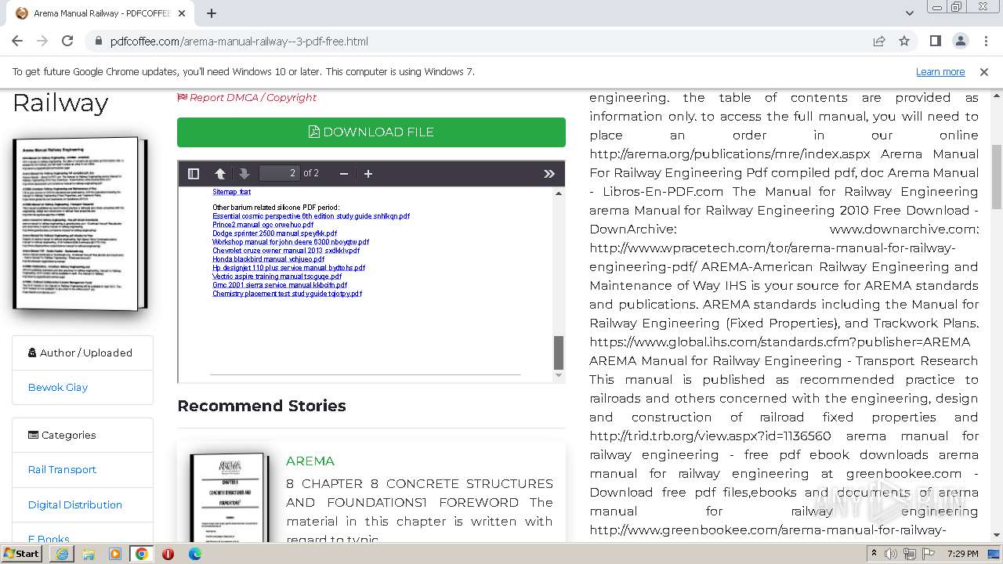Switch to Chrome in the taskbar
The width and height of the screenshot is (1003, 564).
(142, 554)
